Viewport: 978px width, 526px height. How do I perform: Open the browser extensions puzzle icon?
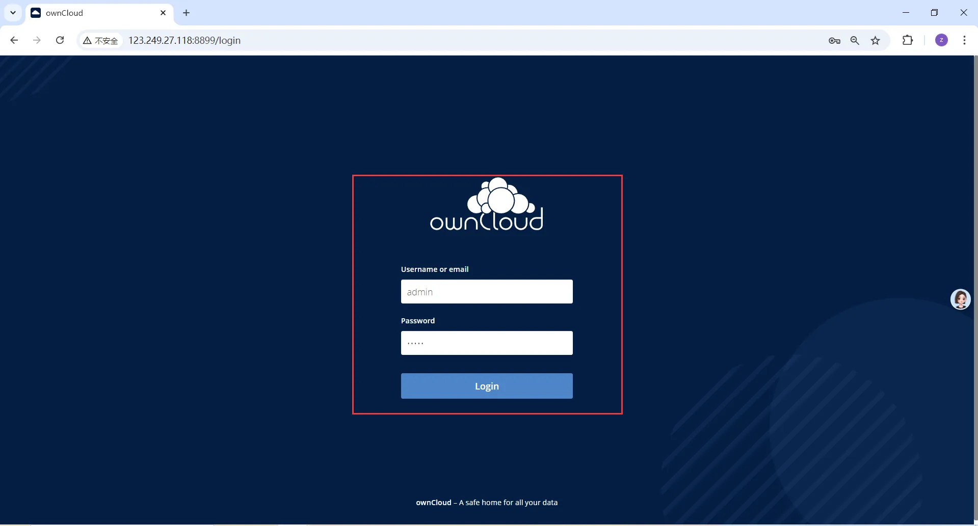point(908,40)
